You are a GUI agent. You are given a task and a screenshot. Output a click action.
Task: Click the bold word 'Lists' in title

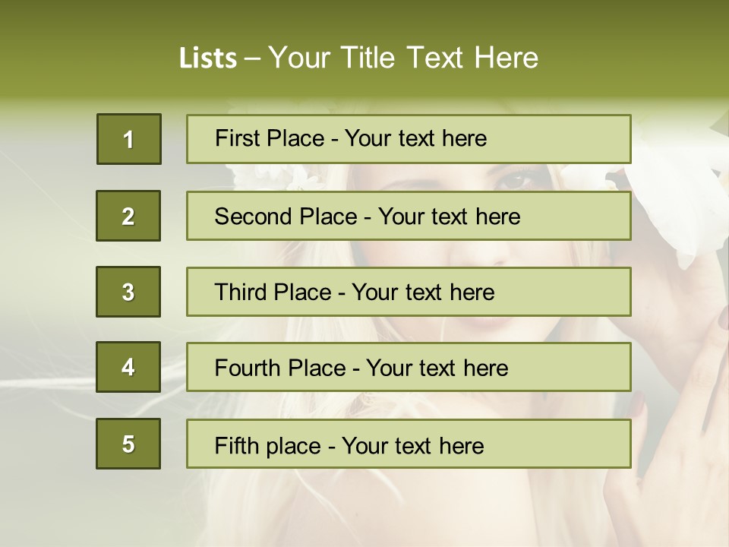(208, 58)
